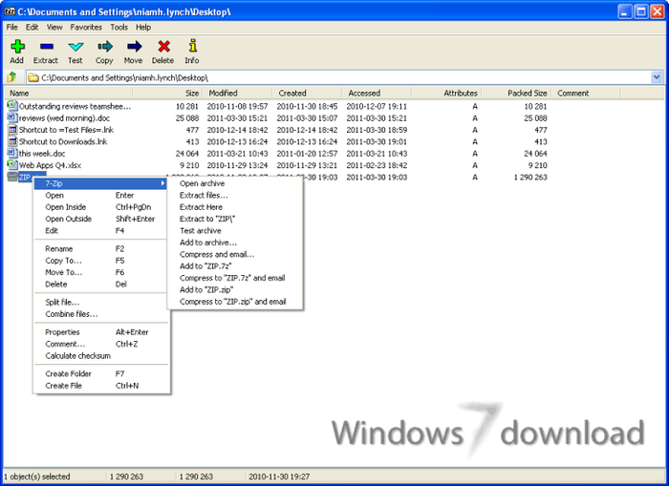Sort by the Name column header
669x486 pixels.
[x=69, y=93]
